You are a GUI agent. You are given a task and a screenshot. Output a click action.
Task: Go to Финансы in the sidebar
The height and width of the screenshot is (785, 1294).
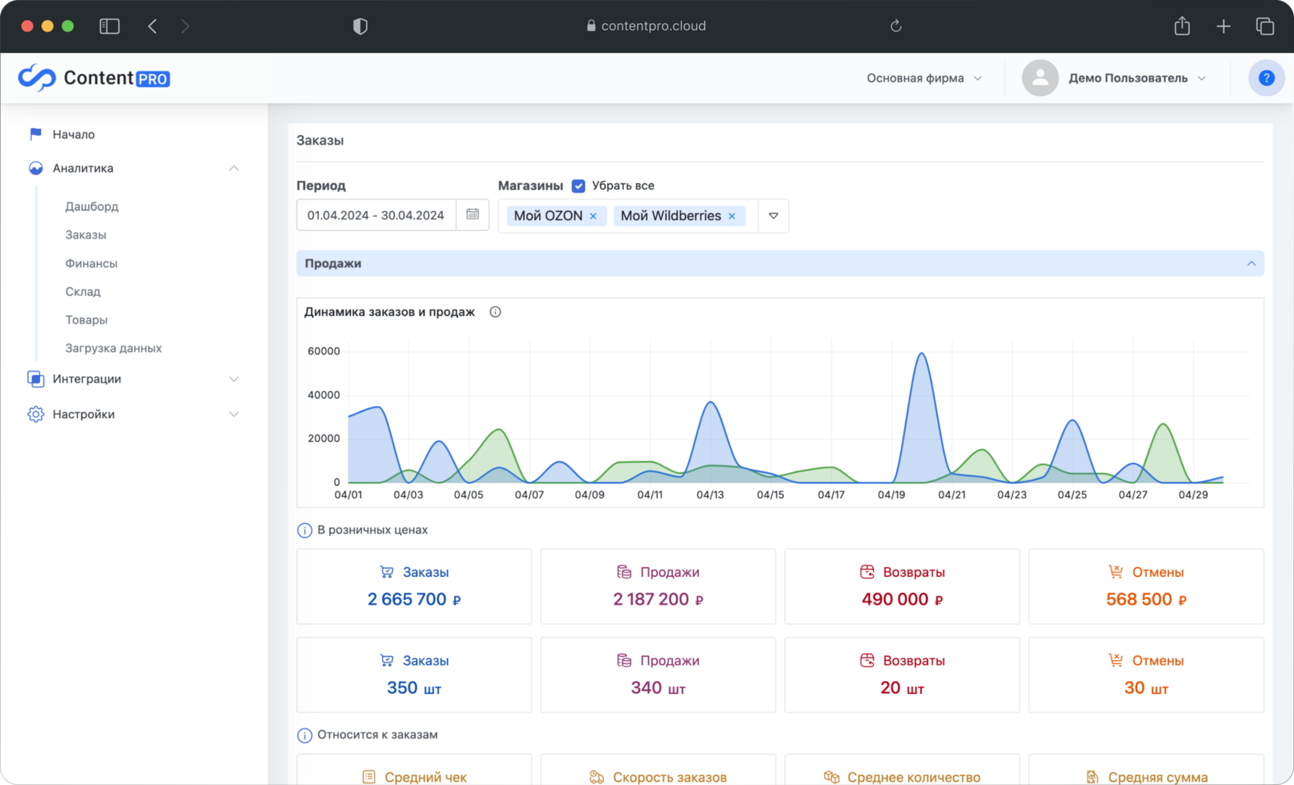[91, 263]
